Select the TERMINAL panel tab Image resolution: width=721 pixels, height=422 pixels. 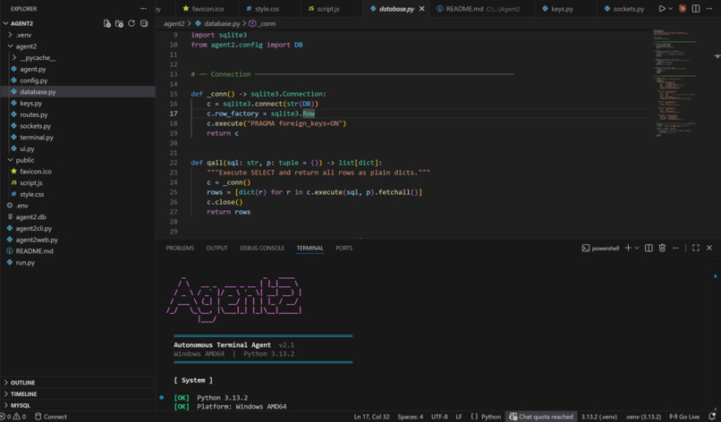click(310, 249)
